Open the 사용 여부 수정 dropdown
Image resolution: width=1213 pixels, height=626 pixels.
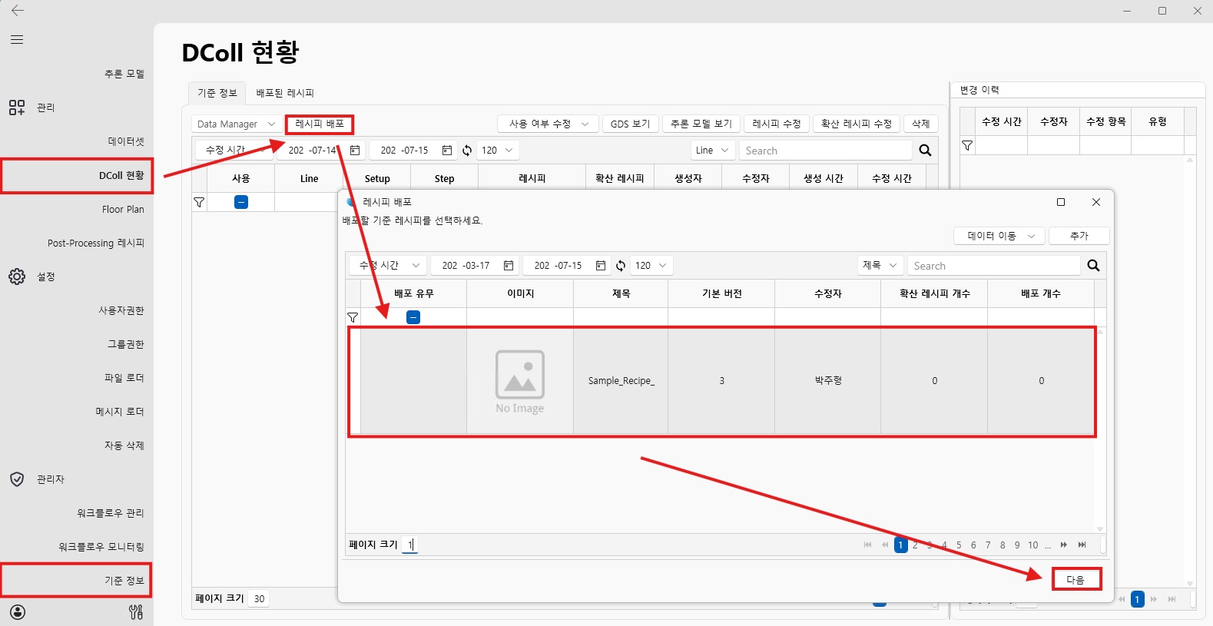tap(548, 124)
